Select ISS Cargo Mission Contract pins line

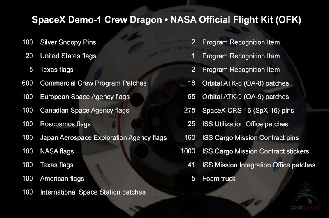pos(250,137)
